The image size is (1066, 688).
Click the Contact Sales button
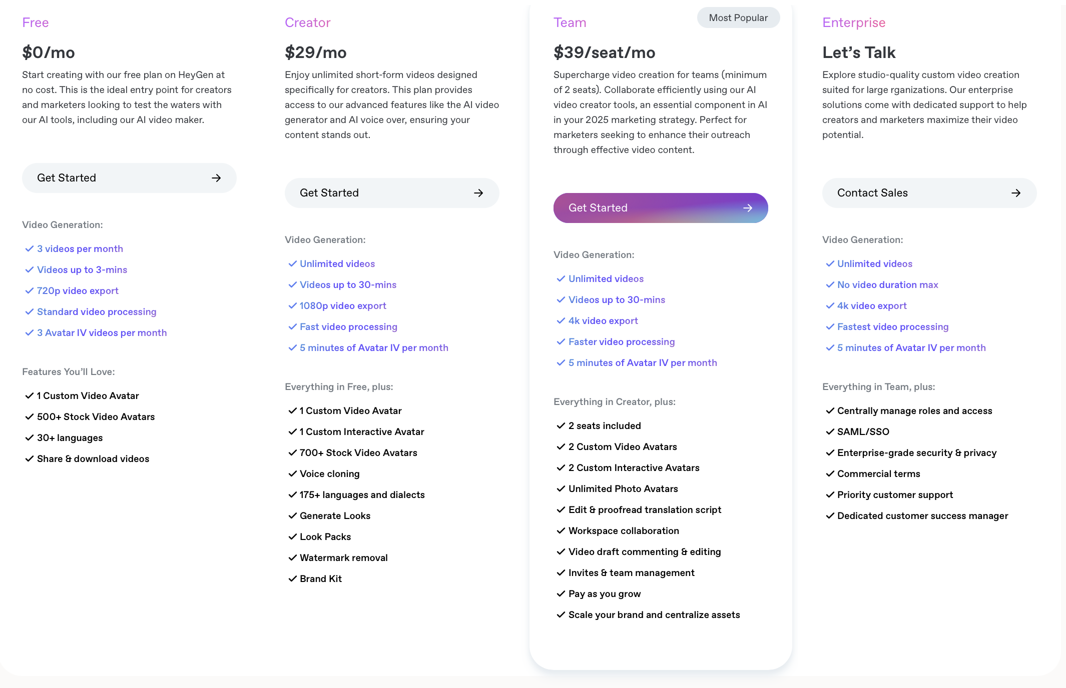[929, 193]
